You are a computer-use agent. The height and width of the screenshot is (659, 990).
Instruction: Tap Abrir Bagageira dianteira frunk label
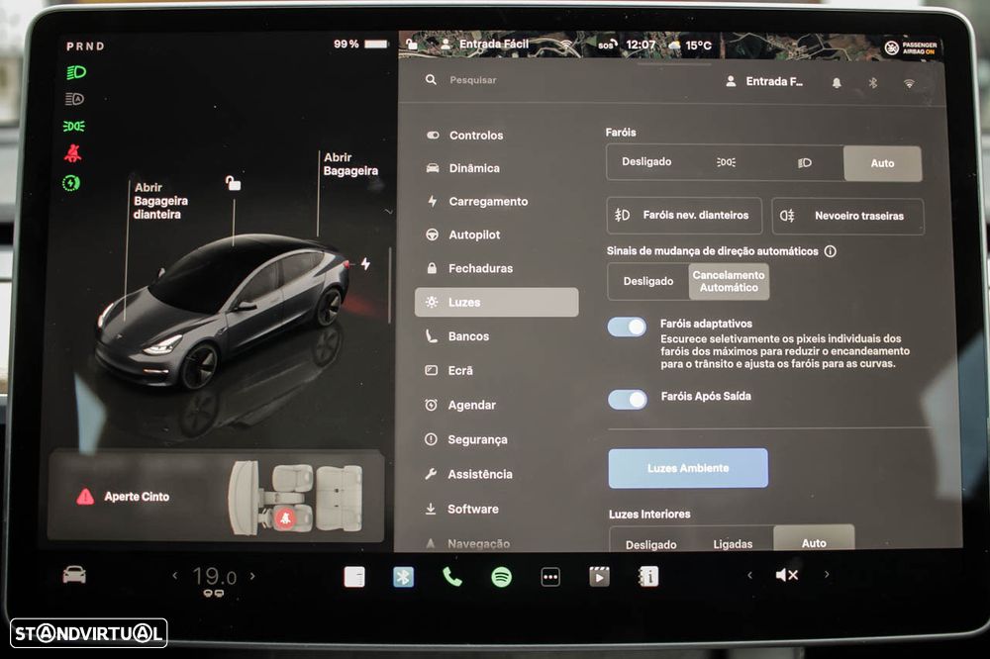pos(160,201)
